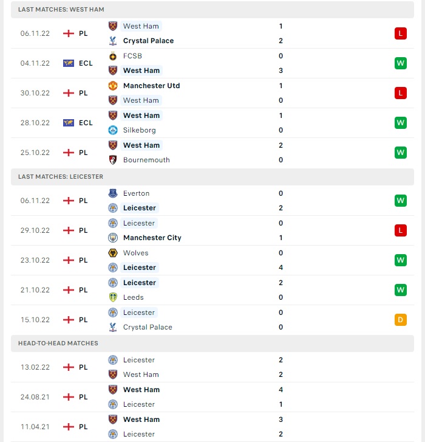Click the Crystal Palace crest in 06.11.22 match
This screenshot has width=425, height=442.
click(113, 41)
